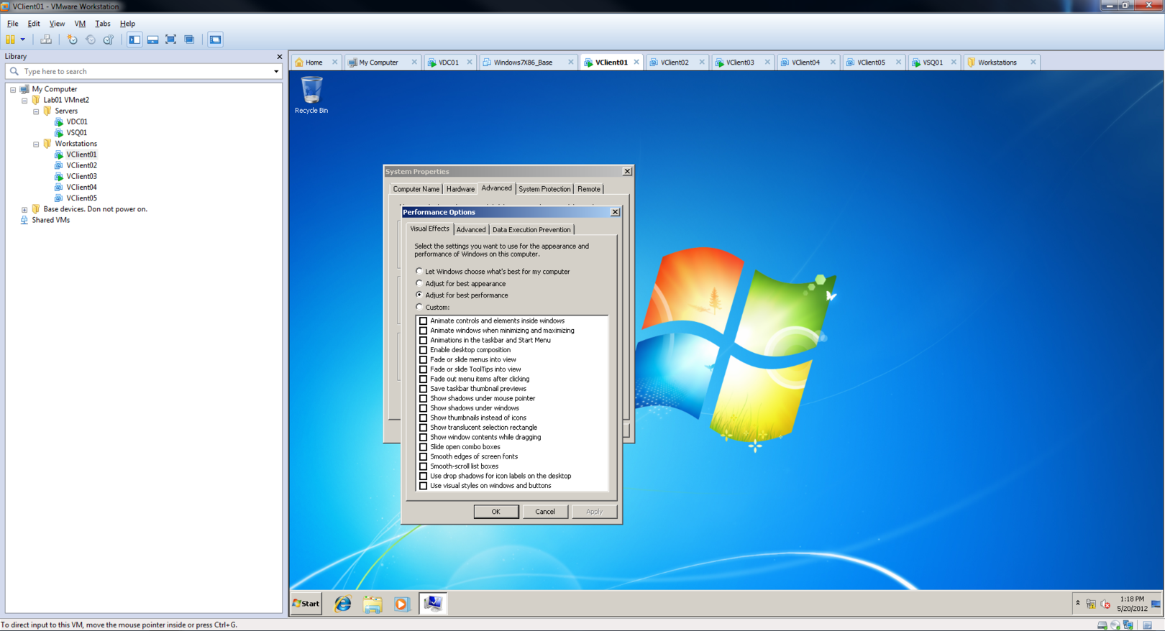Click the Library search input field

[x=144, y=71]
